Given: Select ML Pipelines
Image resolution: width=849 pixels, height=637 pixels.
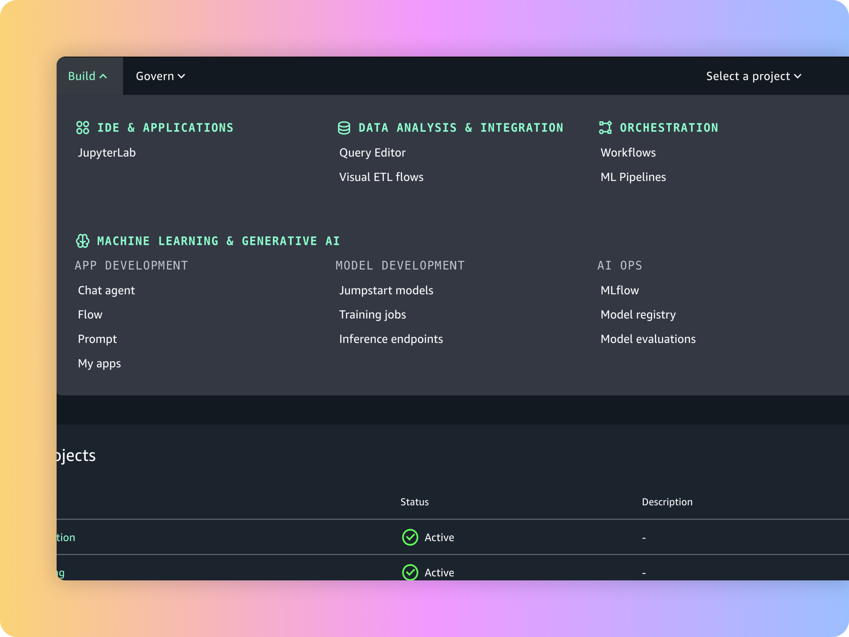Looking at the screenshot, I should pos(633,177).
